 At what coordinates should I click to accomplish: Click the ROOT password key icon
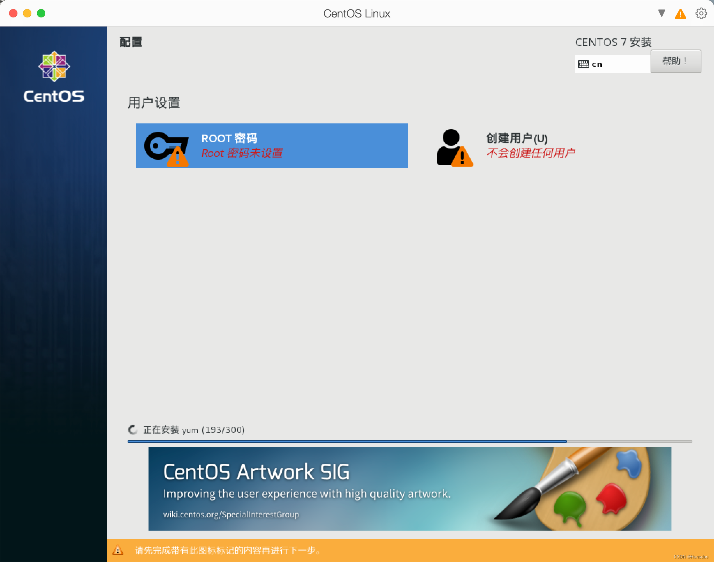(166, 147)
